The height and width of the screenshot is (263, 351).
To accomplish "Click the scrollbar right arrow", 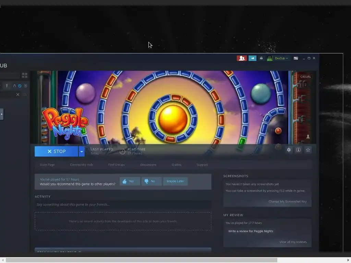I will coord(348,260).
